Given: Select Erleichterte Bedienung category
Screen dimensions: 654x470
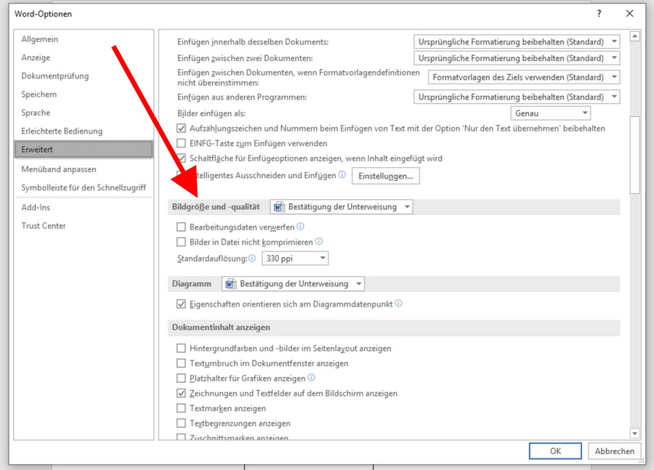Looking at the screenshot, I should pyautogui.click(x=84, y=131).
